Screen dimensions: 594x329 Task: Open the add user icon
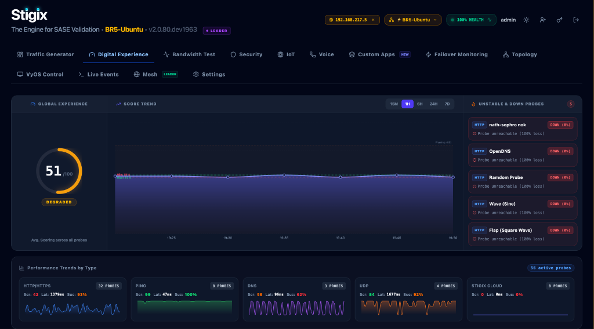[x=543, y=20]
